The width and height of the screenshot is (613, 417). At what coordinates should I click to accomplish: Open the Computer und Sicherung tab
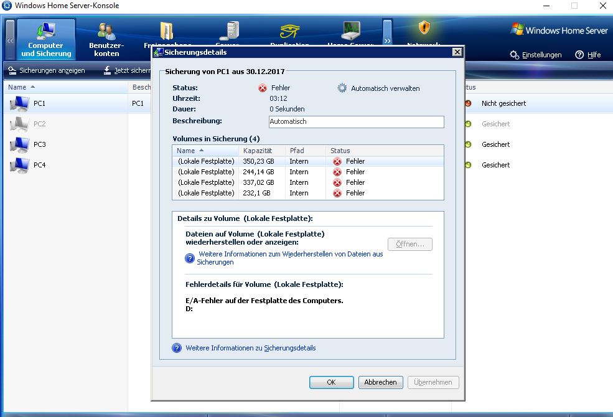click(x=46, y=39)
